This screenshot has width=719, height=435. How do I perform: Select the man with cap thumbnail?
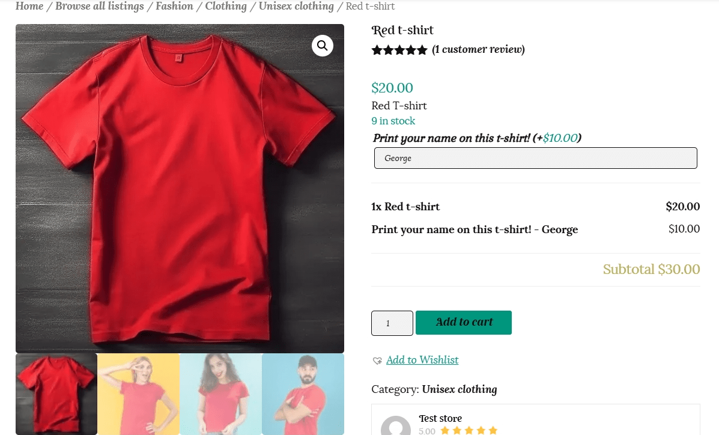[303, 394]
